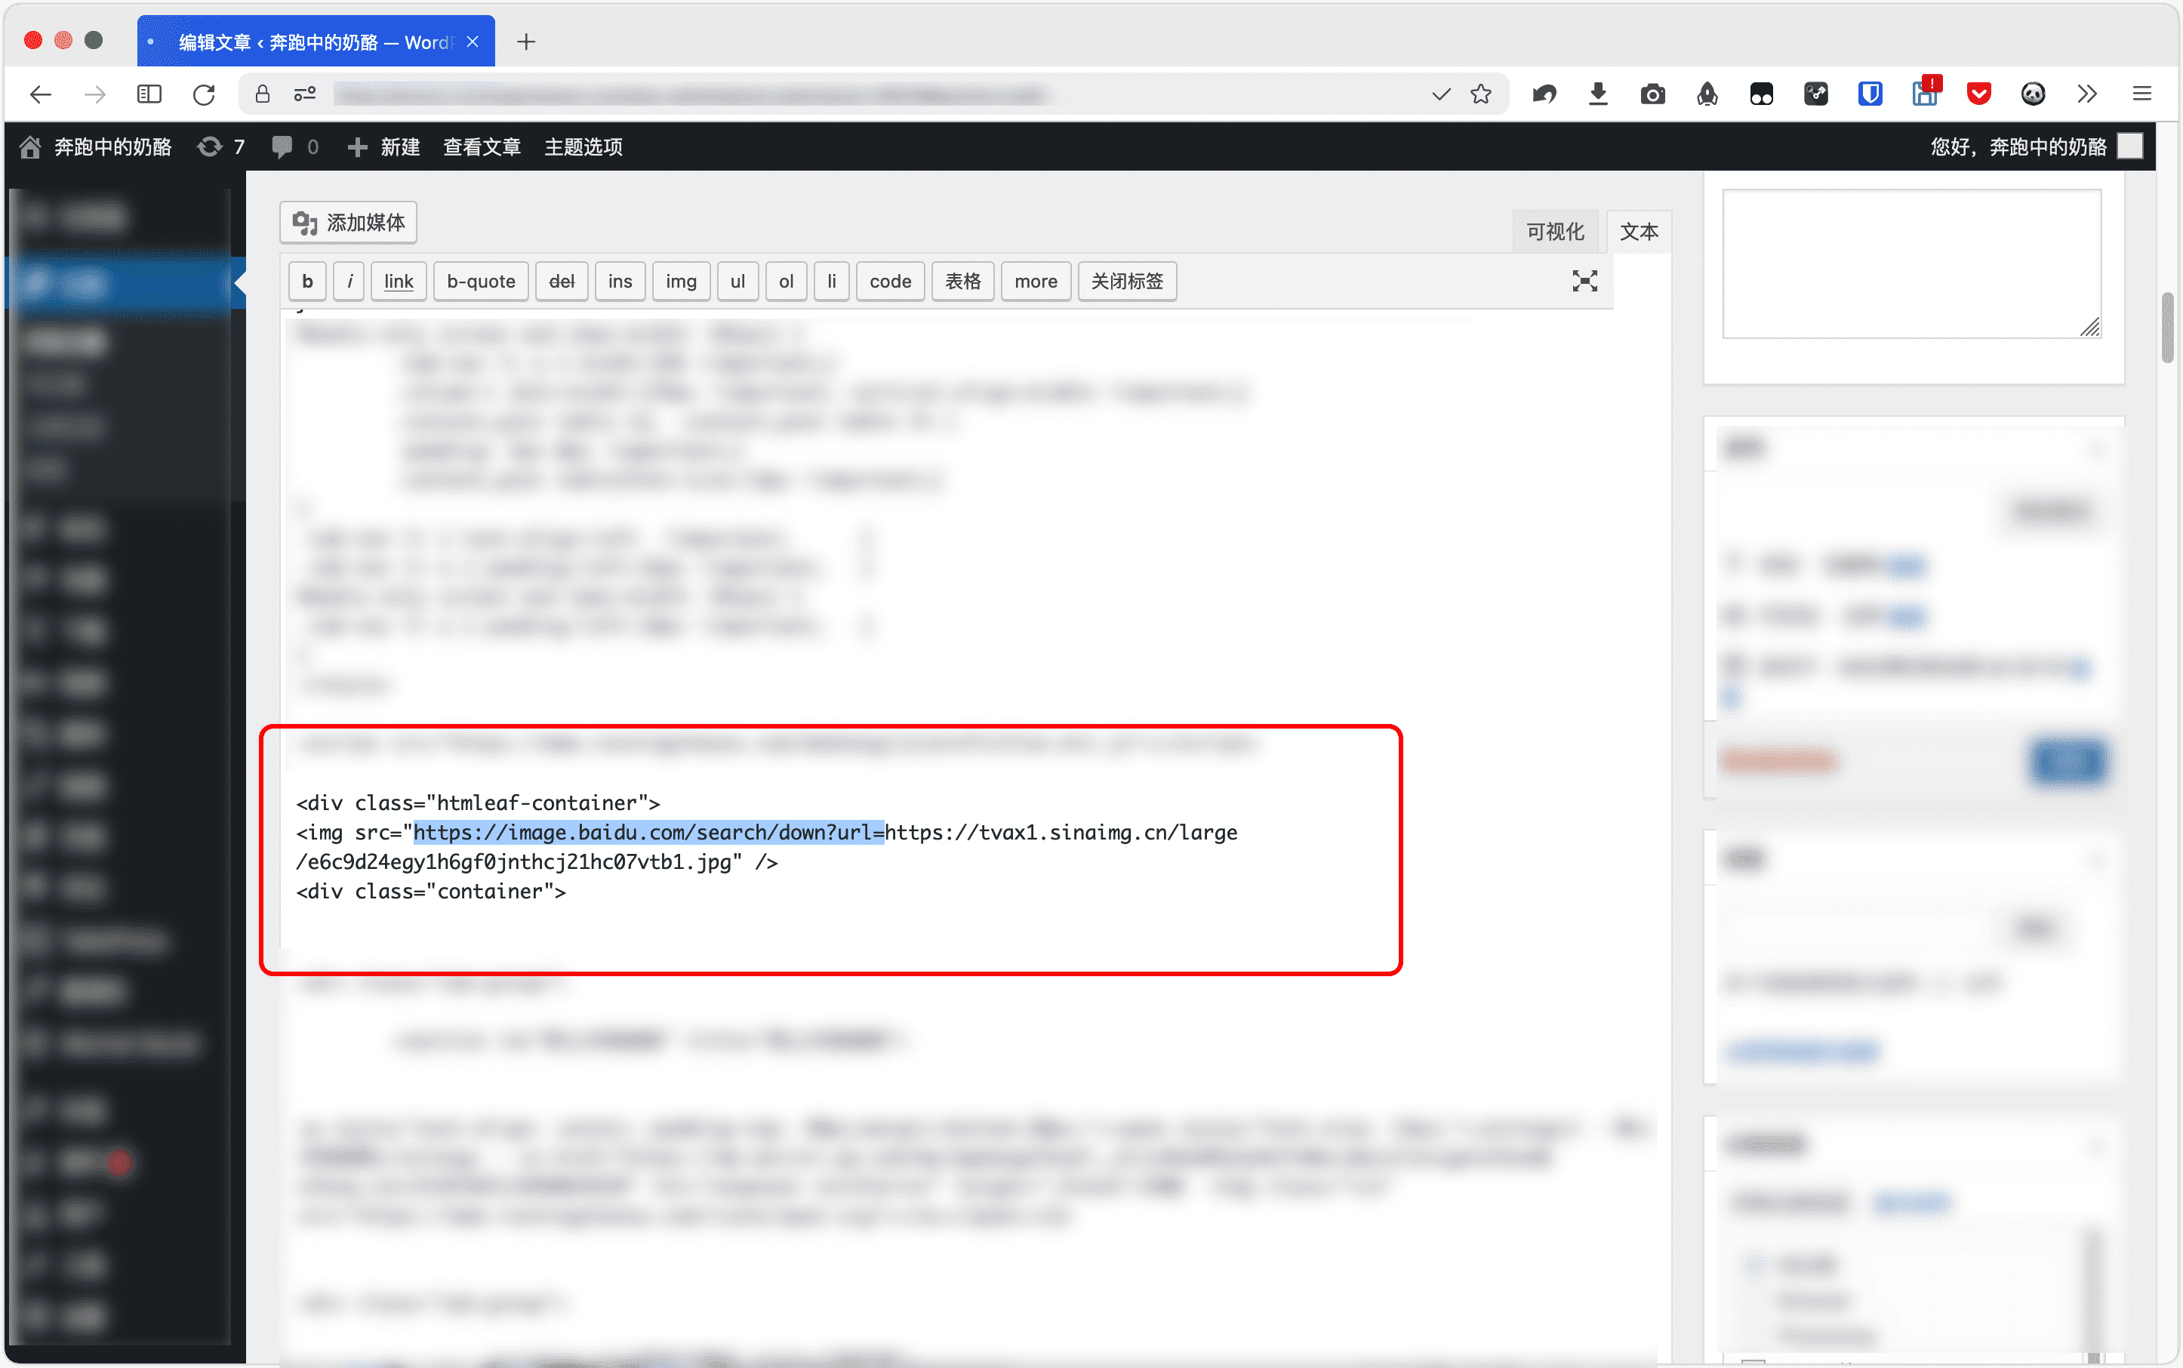Open the hamburger application menu

[2141, 94]
